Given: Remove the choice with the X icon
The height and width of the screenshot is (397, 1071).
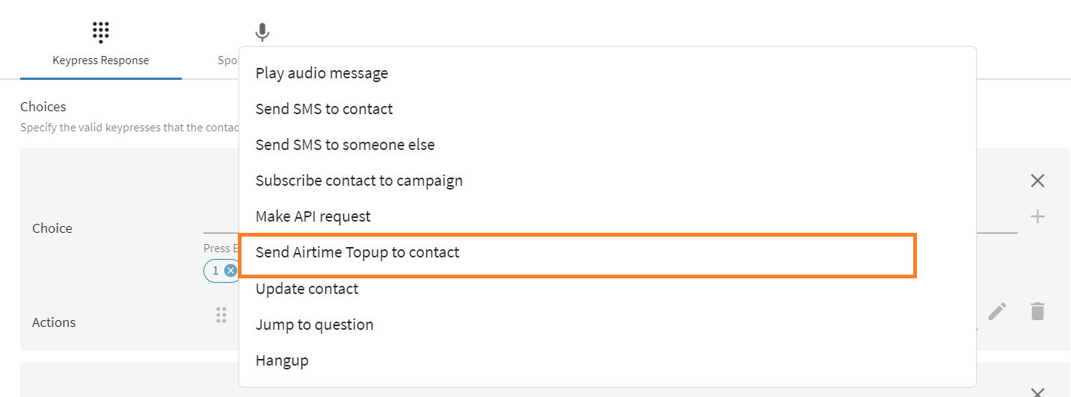Looking at the screenshot, I should tap(1037, 181).
